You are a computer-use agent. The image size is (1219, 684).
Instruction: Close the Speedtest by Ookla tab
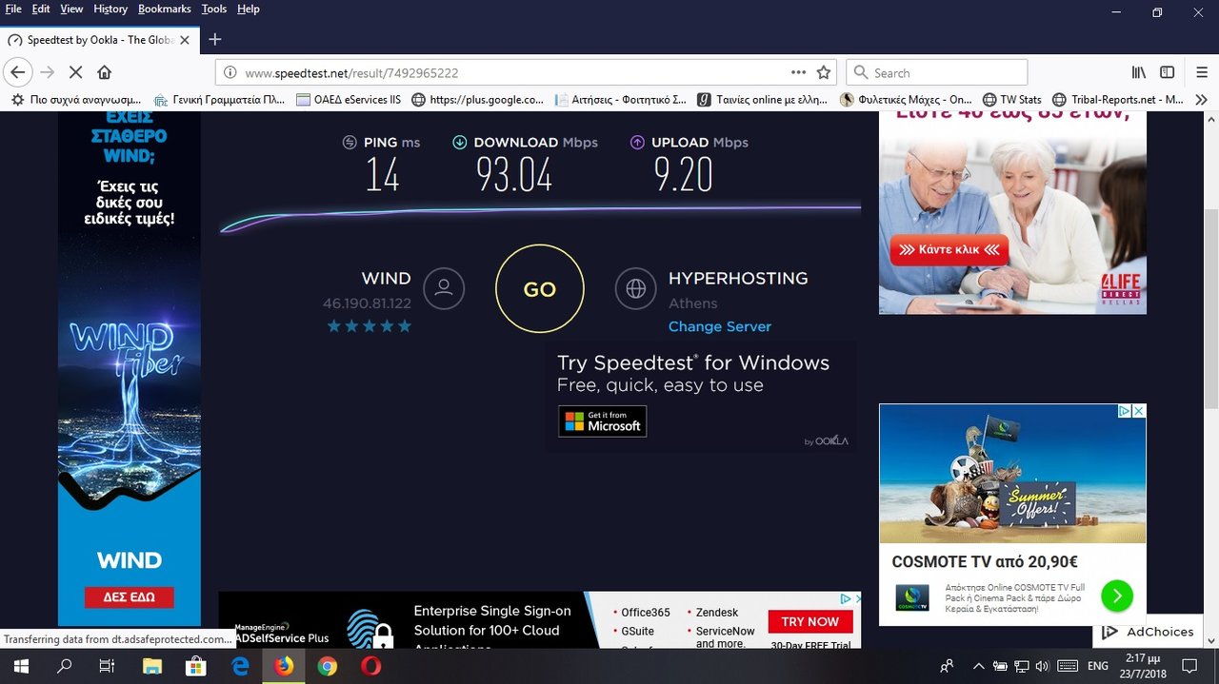pos(185,40)
